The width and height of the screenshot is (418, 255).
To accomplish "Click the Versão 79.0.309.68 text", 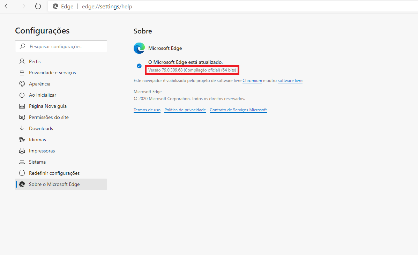I will (192, 70).
